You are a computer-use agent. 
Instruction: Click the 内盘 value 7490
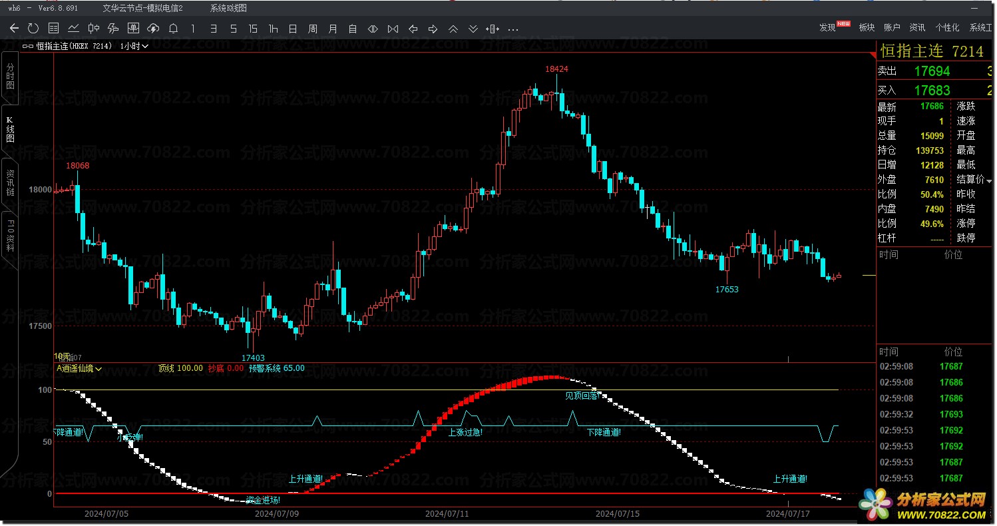(934, 209)
